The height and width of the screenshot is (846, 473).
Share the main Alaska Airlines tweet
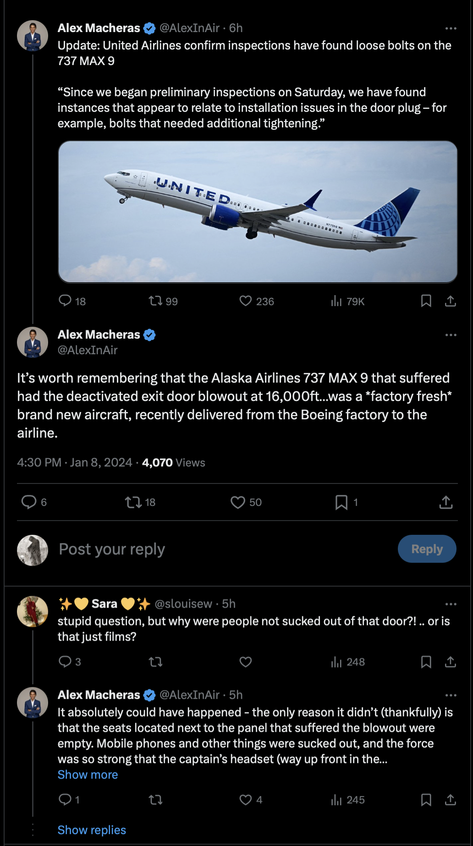click(446, 502)
